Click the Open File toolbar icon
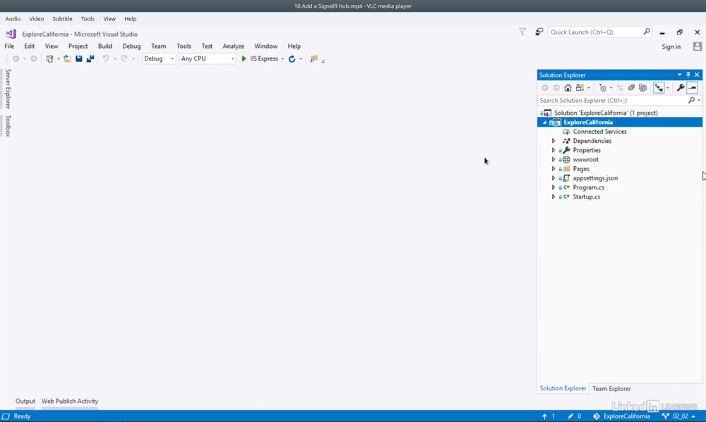The height and width of the screenshot is (422, 706). click(x=67, y=59)
